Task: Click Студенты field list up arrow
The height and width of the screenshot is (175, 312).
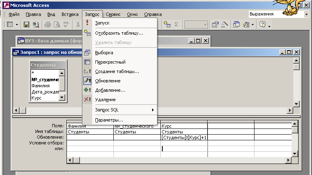Action: [x=62, y=73]
